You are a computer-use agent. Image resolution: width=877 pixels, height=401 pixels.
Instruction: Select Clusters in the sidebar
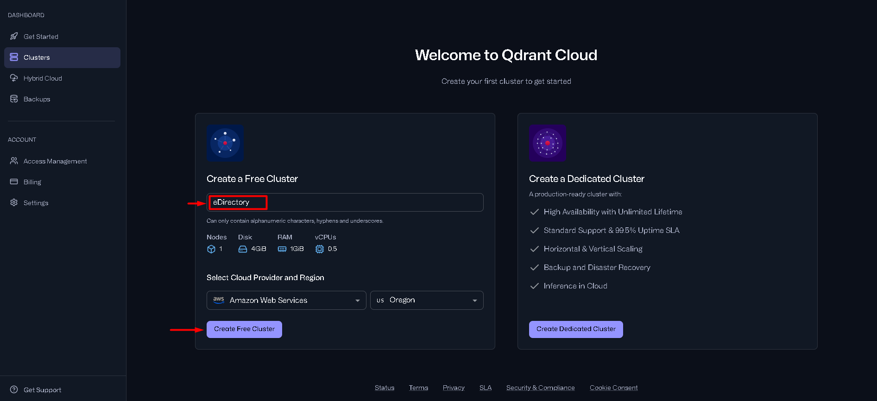(x=62, y=57)
